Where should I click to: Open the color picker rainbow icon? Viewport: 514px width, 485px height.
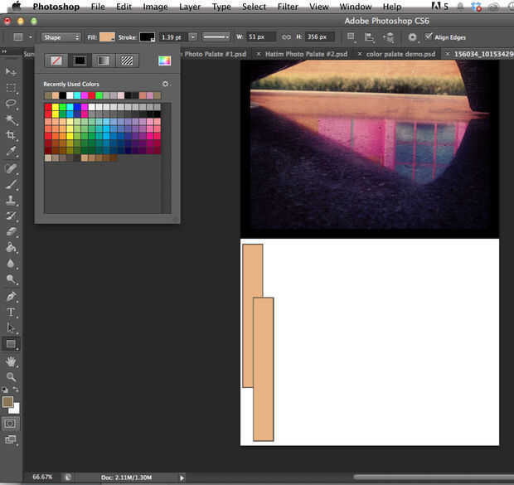point(164,61)
